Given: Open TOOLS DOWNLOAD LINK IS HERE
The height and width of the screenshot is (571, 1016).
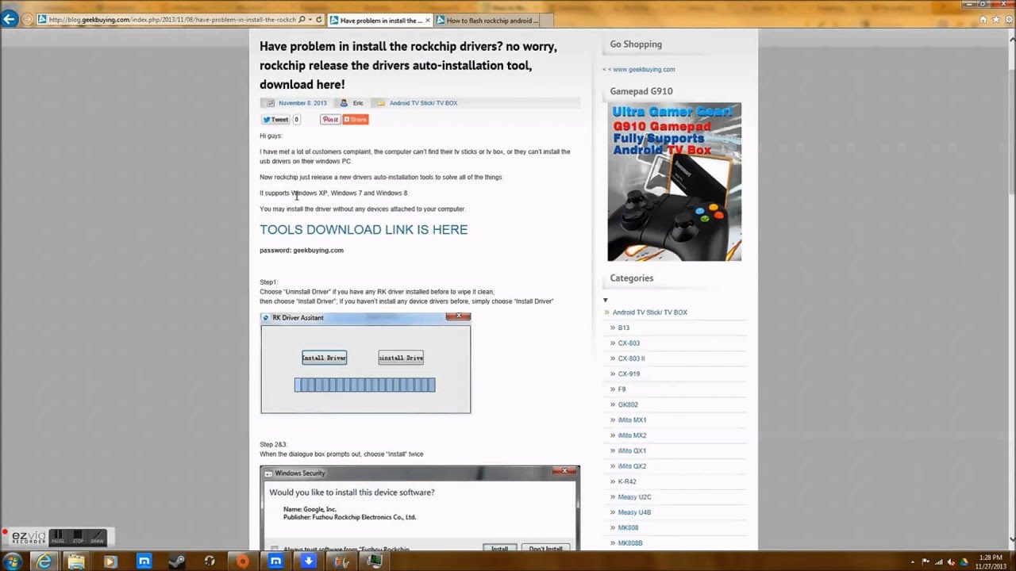Looking at the screenshot, I should click(x=364, y=229).
